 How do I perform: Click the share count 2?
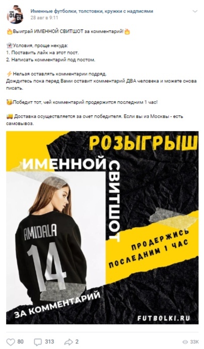click(77, 341)
